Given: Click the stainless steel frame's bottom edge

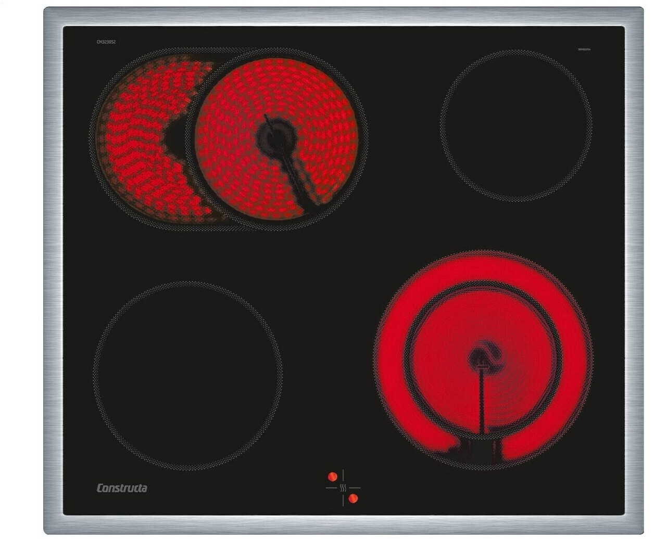Looking at the screenshot, I should [x=344, y=524].
